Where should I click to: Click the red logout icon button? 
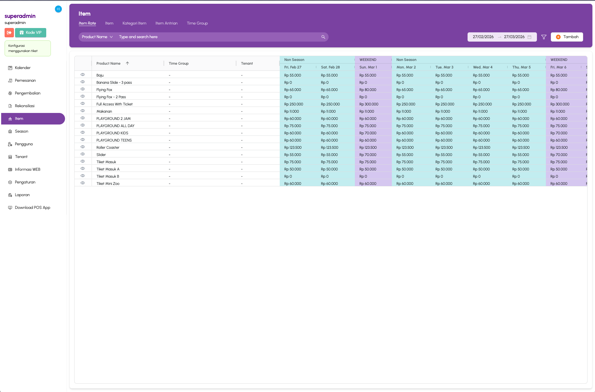pos(9,33)
